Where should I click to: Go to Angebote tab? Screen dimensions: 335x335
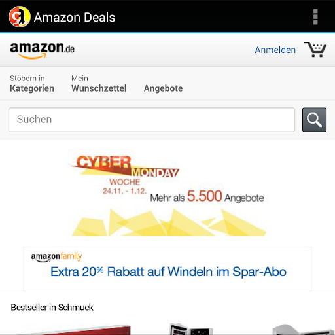coord(163,88)
